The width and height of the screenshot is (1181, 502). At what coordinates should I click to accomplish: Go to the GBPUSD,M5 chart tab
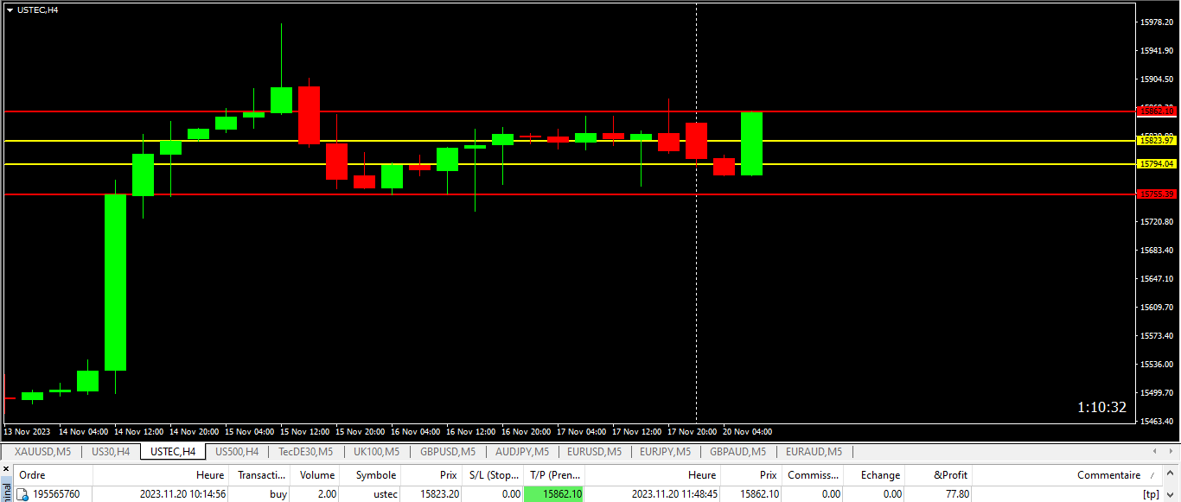coord(447,451)
